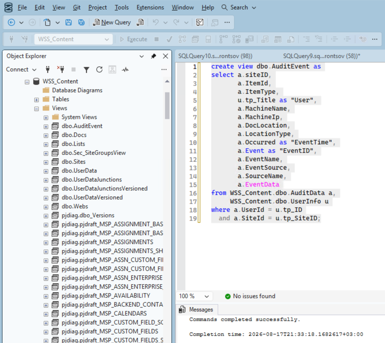Click the Parse checkmark icon
385x343 pixels.
pos(169,39)
